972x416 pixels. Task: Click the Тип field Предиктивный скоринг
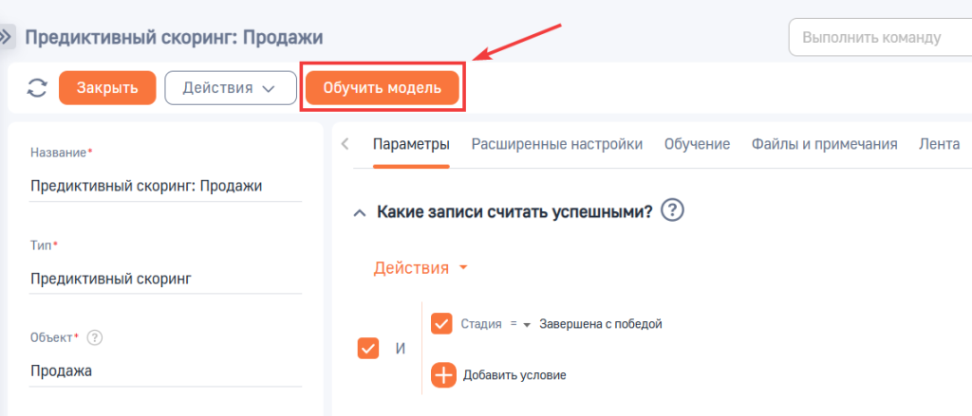[x=165, y=280]
